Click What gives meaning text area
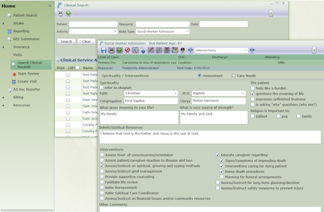This screenshot has width=324, height=212. (139, 118)
